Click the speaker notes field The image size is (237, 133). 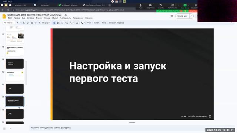[131, 128]
